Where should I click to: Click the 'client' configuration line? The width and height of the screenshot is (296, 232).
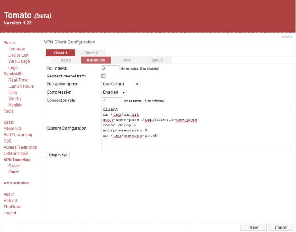[111, 109]
